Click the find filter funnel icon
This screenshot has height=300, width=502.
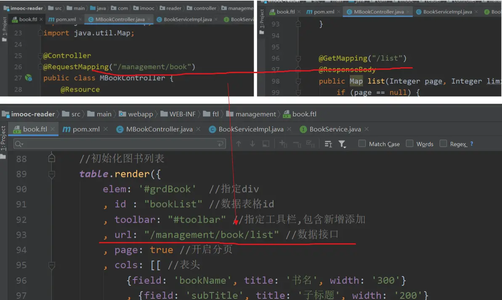point(342,144)
